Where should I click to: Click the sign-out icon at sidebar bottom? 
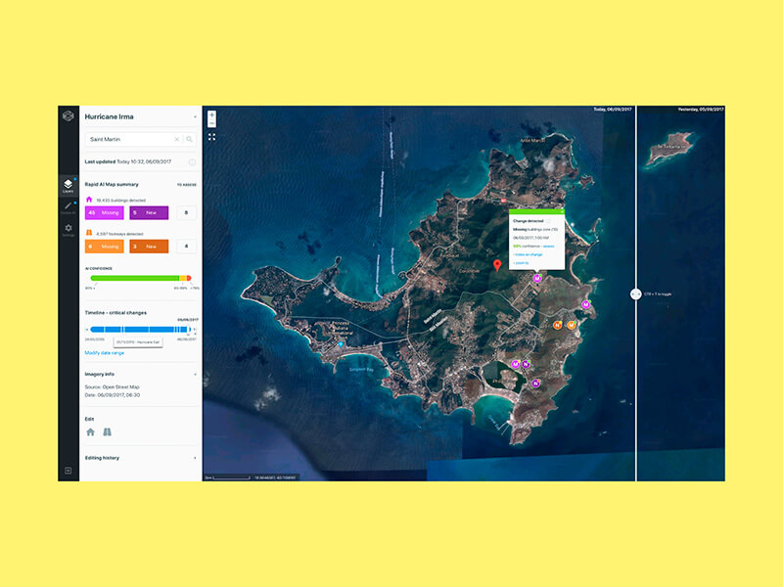coord(68,471)
